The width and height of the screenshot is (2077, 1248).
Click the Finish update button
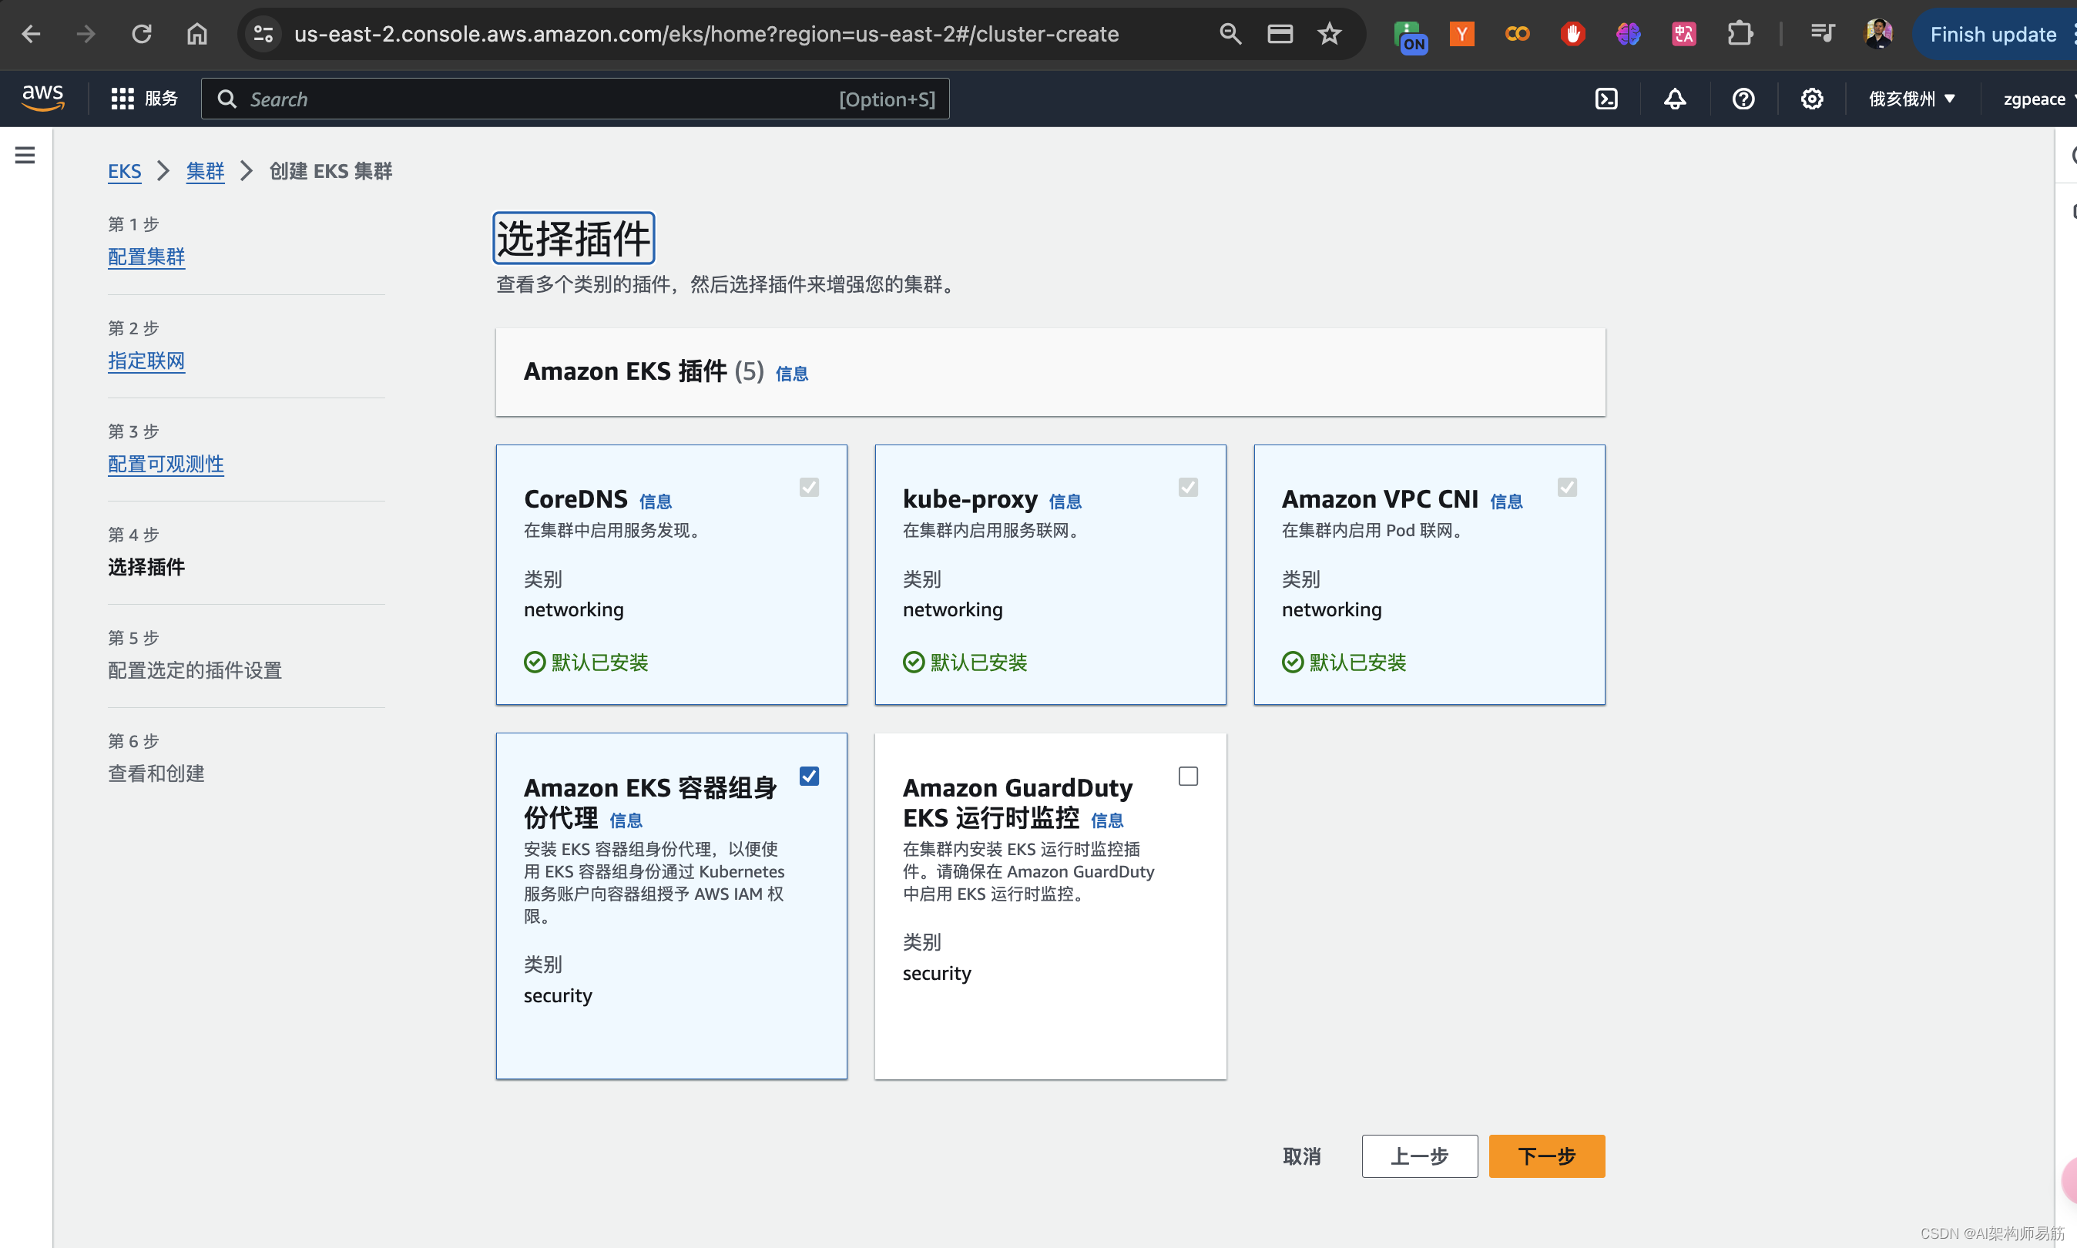click(1993, 34)
